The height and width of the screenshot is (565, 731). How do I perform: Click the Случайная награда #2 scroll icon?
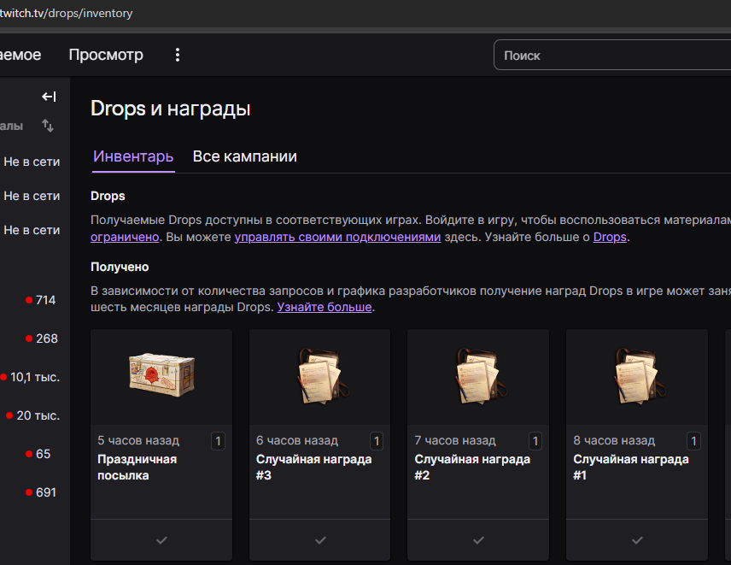click(478, 376)
